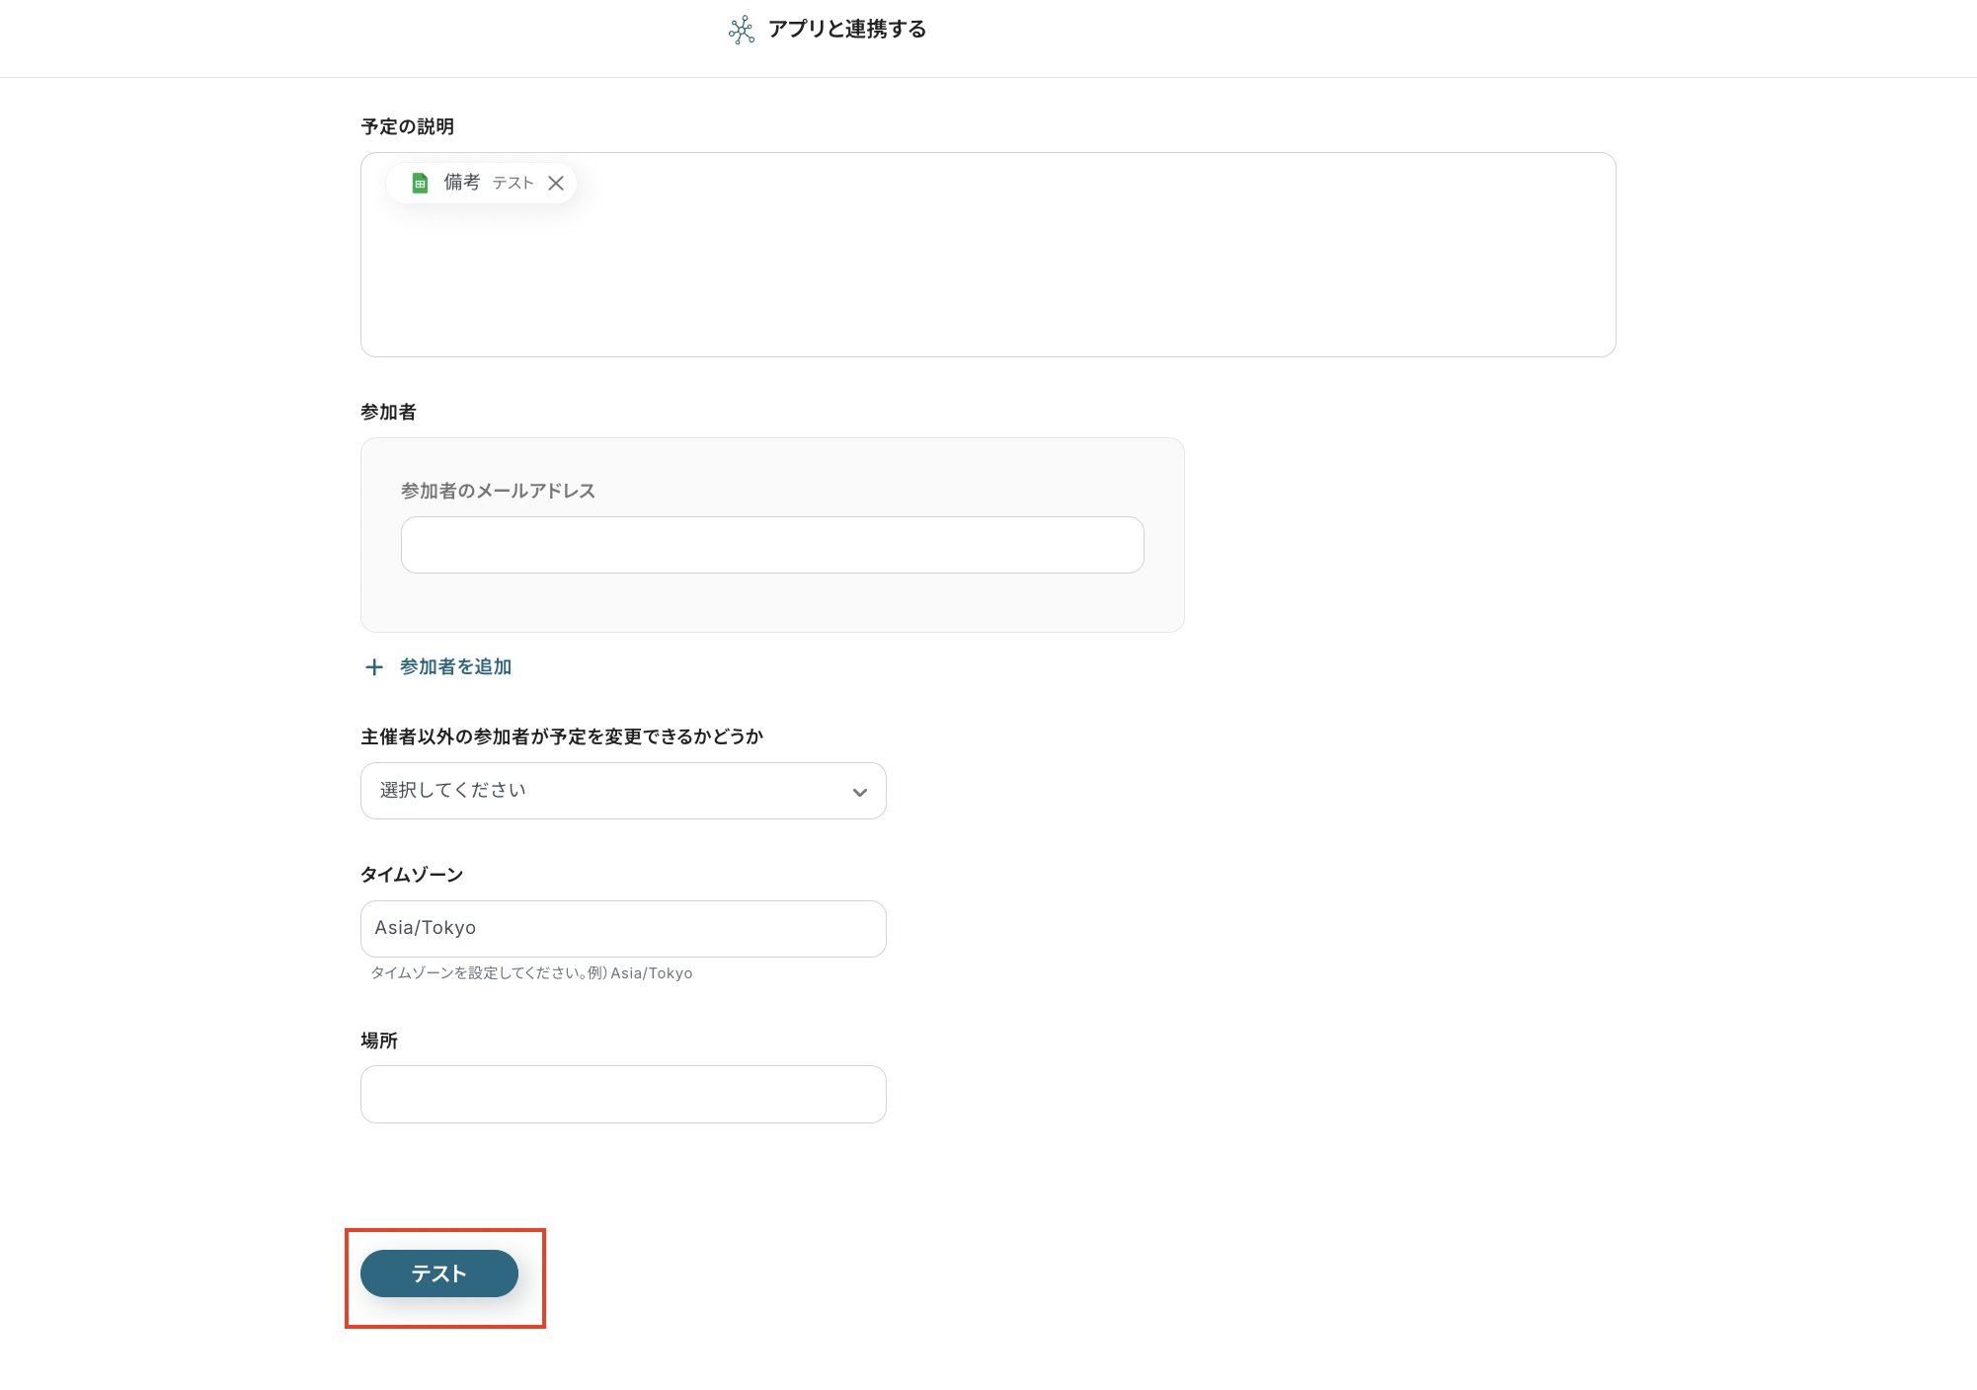Click the plus icon beside 参加者を追加
This screenshot has height=1390, width=1977.
[x=374, y=667]
